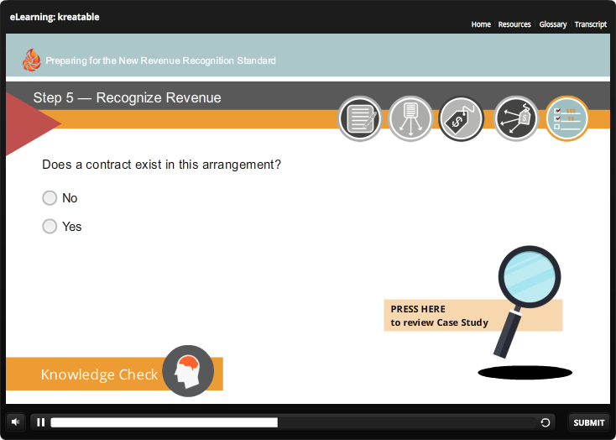Click the Knowledge Check head icon
This screenshot has width=616, height=440.
point(188,371)
